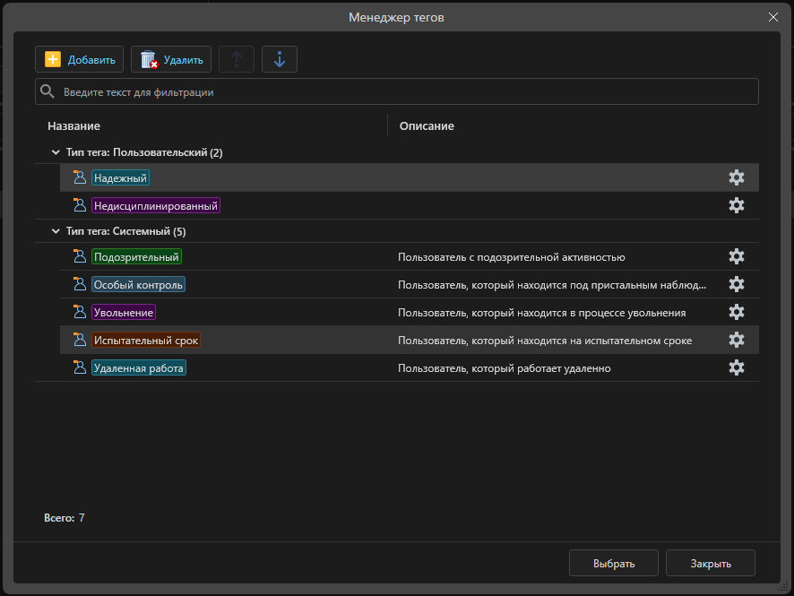Screen dimensions: 794x596
Task: Open settings gear for Особый контроль
Action: [x=736, y=284]
